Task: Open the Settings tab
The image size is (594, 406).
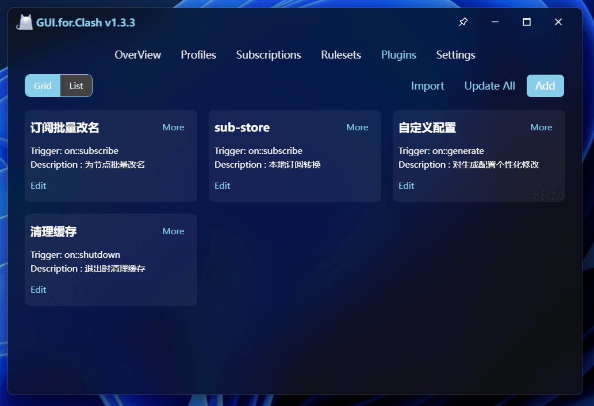Action: pyautogui.click(x=456, y=55)
